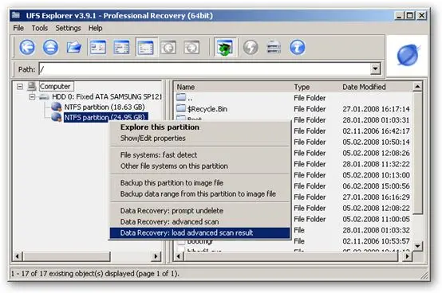
Task: Click the file list horizontal scroll left arrow
Action: (x=178, y=256)
